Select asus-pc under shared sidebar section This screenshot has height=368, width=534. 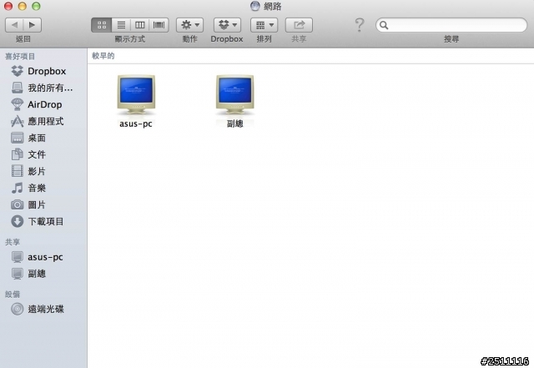point(43,257)
